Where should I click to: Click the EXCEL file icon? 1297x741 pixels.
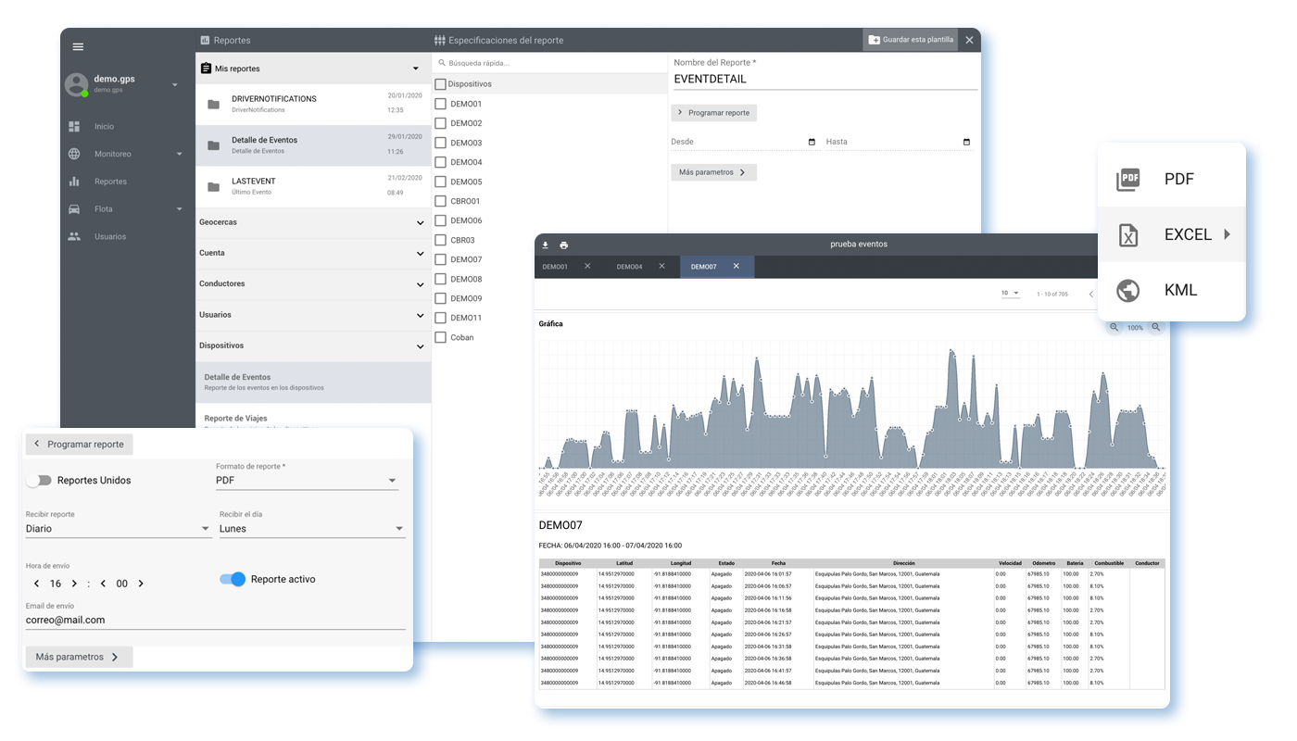pyautogui.click(x=1128, y=235)
